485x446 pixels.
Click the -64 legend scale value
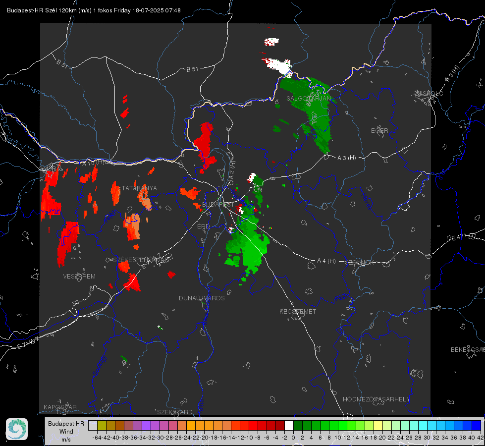(97, 438)
